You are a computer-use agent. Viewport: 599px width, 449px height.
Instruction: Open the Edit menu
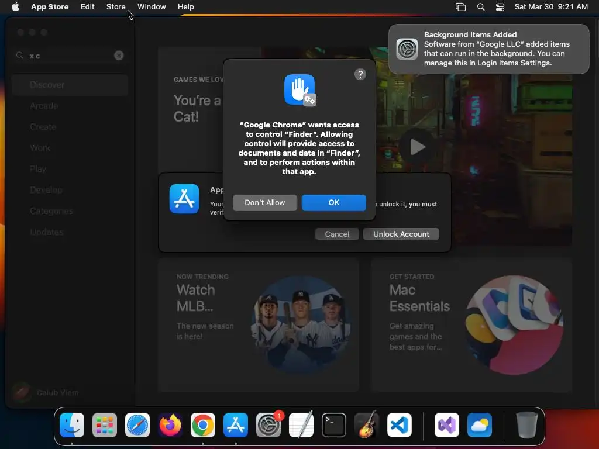point(88,6)
